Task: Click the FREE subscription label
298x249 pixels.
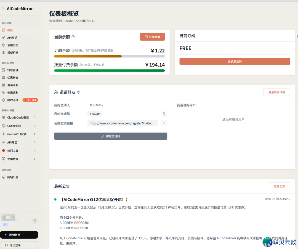Action: point(185,48)
